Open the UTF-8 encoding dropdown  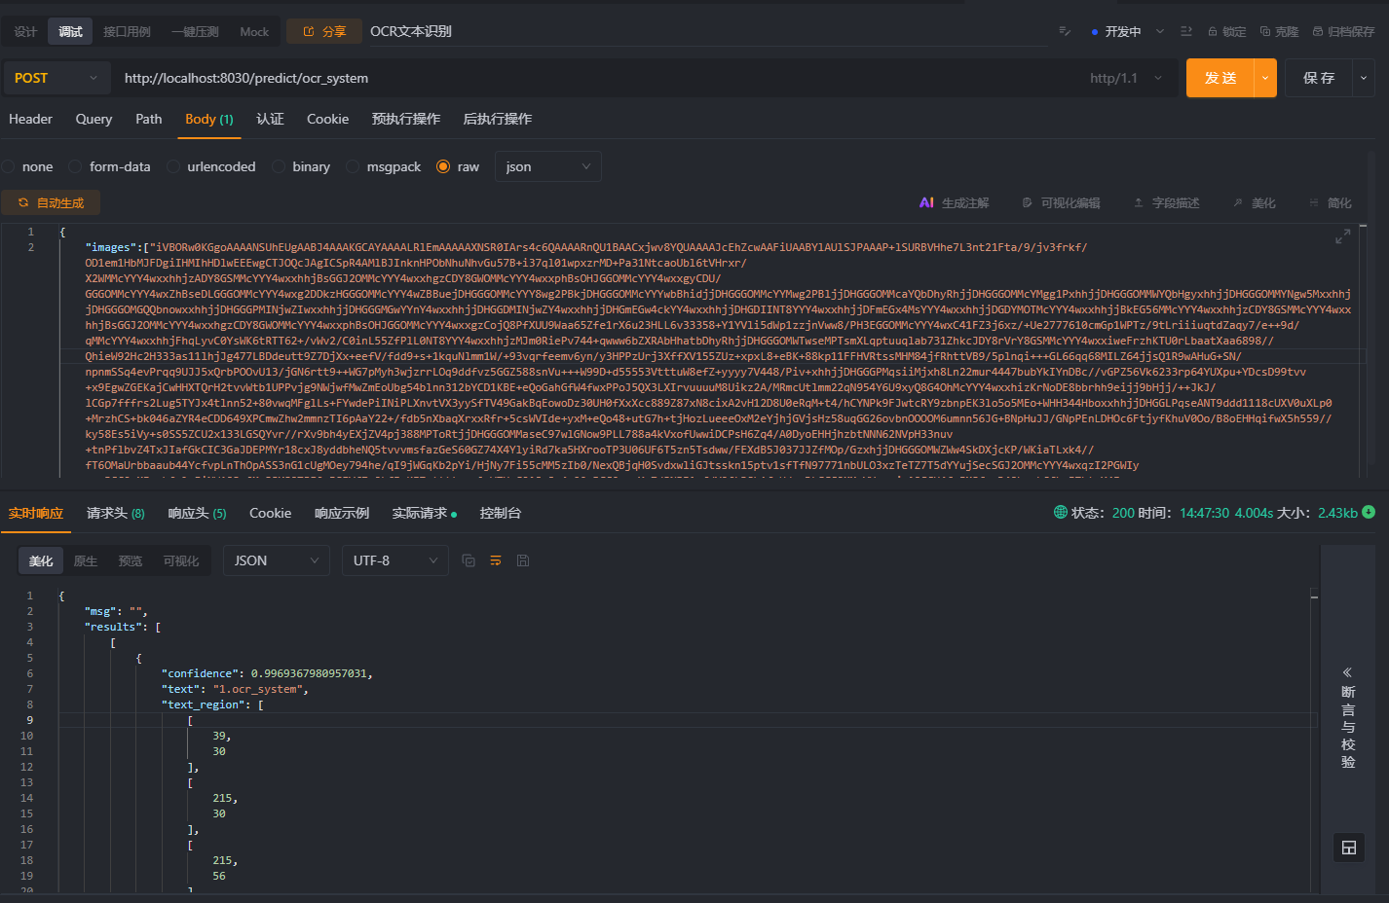coord(394,560)
